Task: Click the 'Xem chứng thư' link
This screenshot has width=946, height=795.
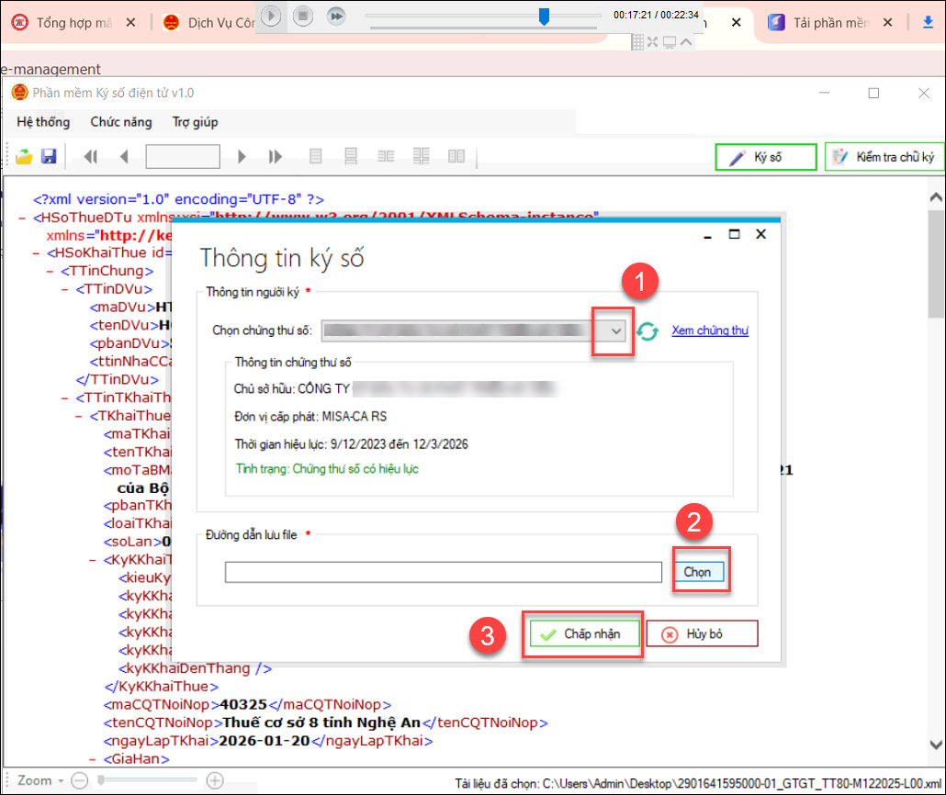Action: click(x=709, y=330)
